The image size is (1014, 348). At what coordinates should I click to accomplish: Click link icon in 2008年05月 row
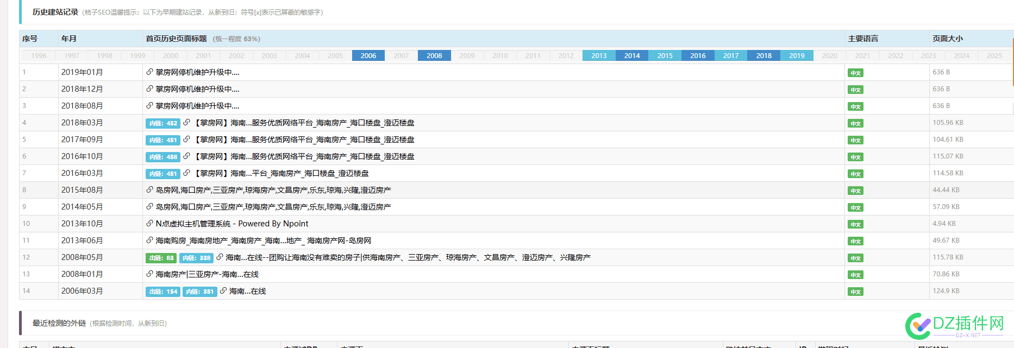pyautogui.click(x=220, y=257)
